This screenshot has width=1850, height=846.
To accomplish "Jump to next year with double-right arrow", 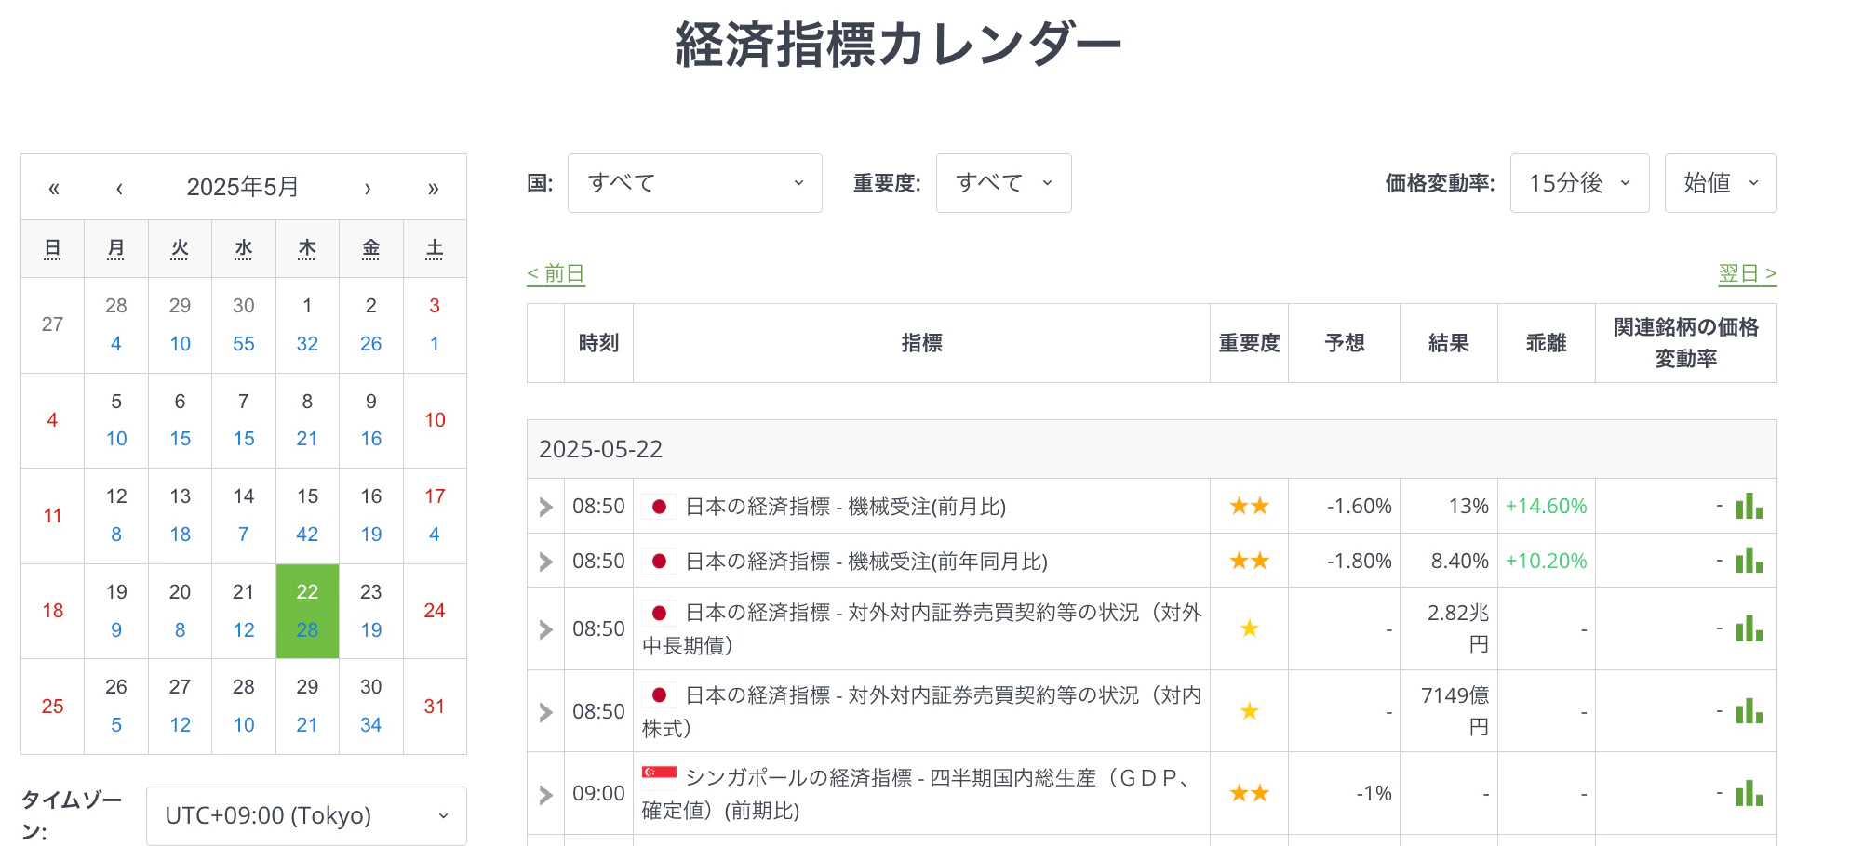I will pos(433,188).
